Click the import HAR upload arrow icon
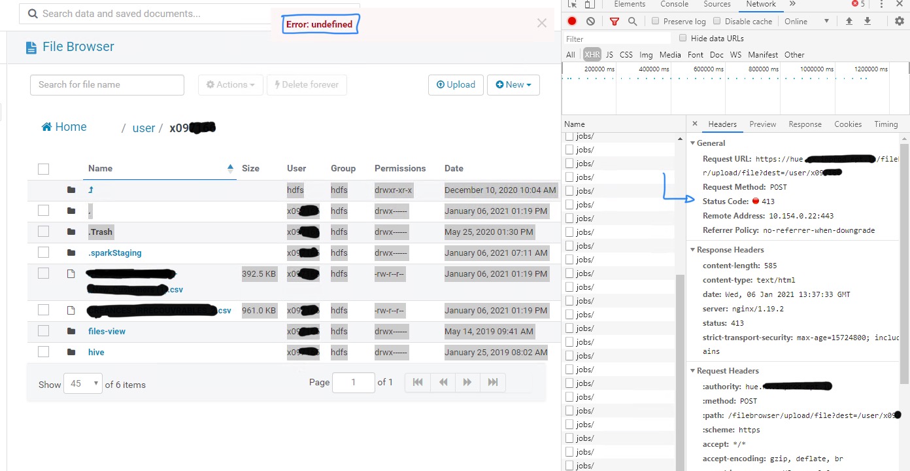Image resolution: width=910 pixels, height=471 pixels. [849, 22]
